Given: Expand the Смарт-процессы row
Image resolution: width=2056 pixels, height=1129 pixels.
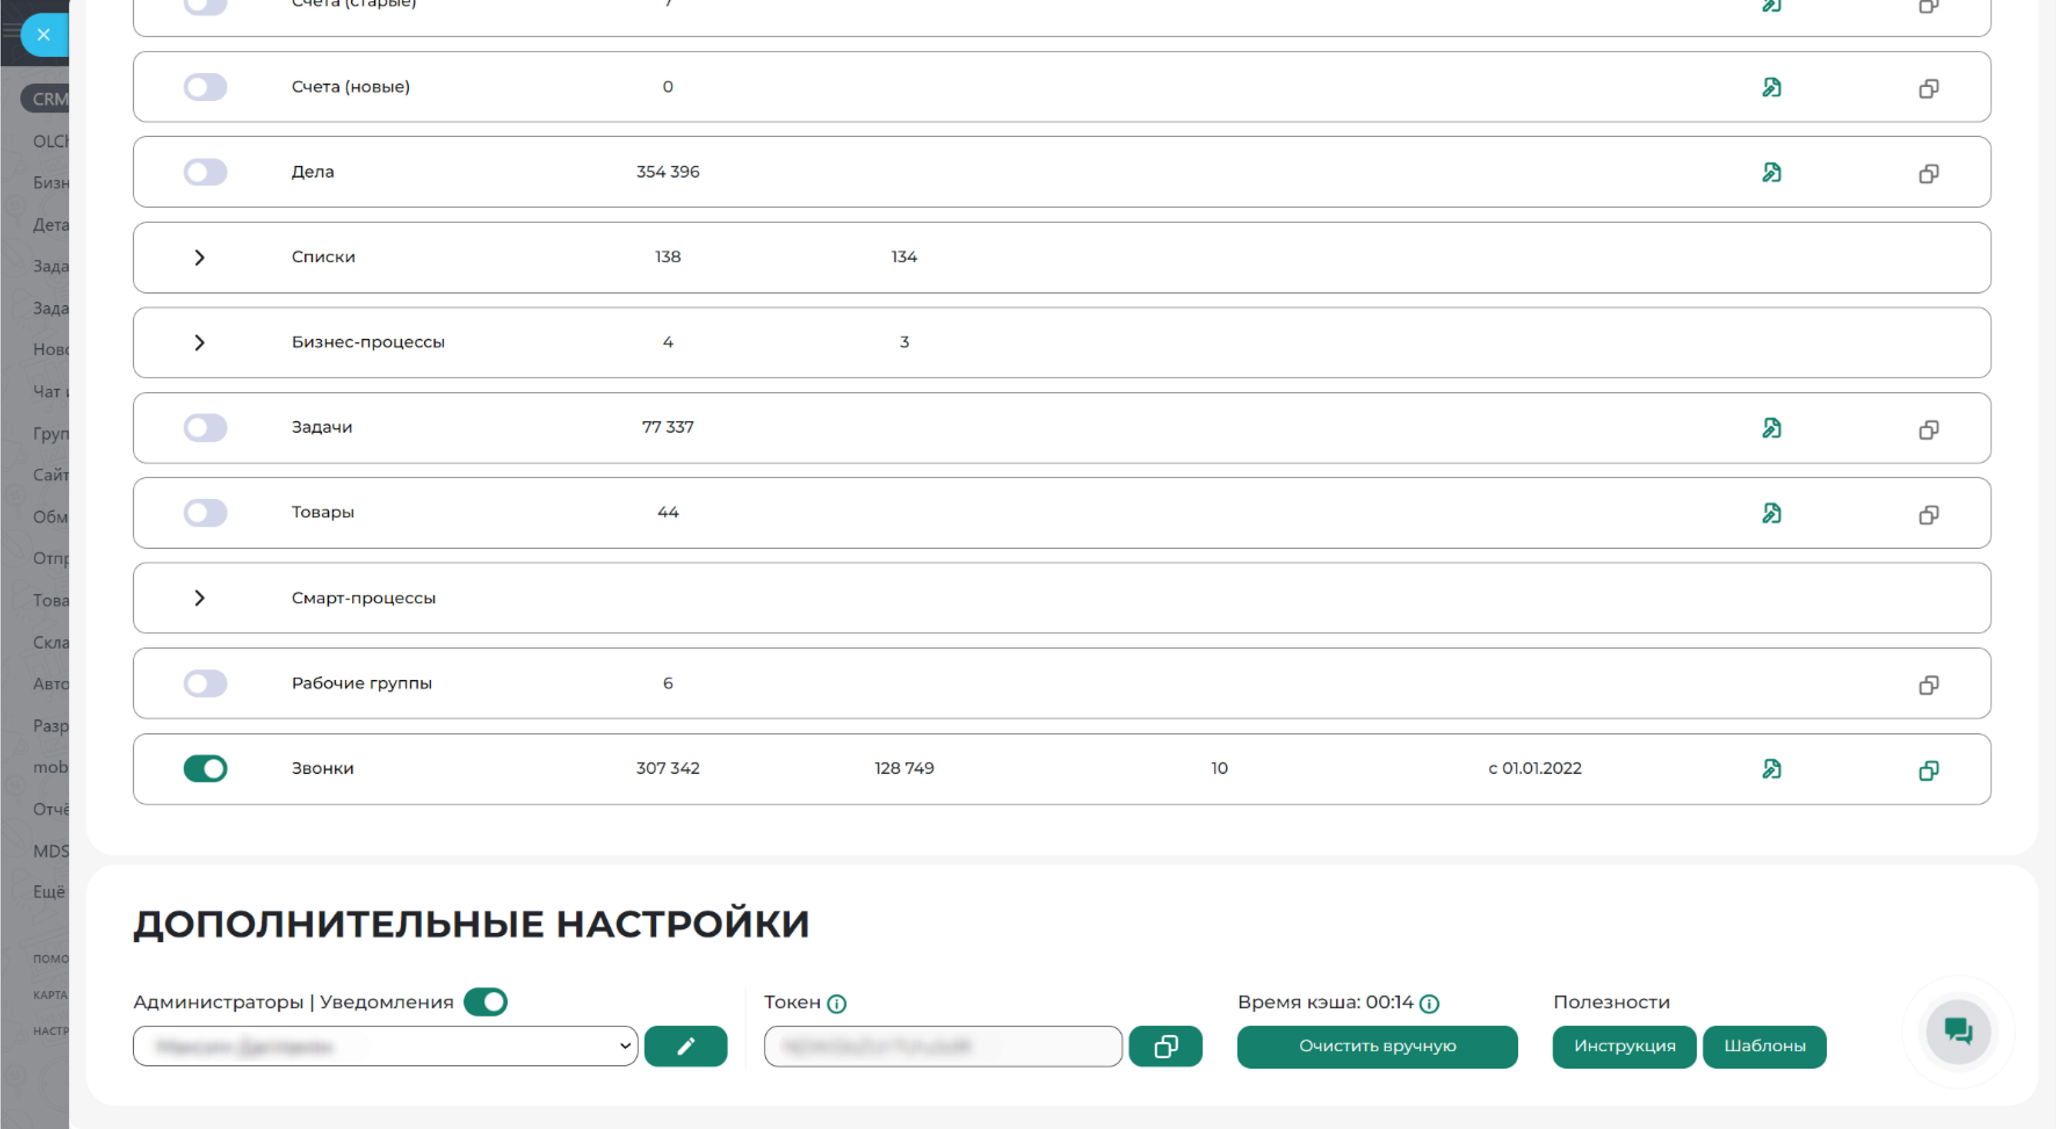Looking at the screenshot, I should 200,598.
